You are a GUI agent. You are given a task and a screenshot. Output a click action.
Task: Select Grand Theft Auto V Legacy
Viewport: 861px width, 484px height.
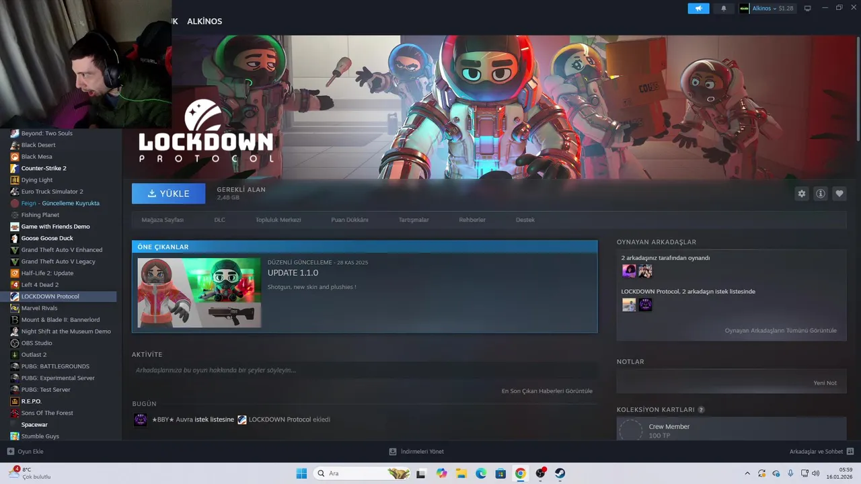tap(58, 261)
